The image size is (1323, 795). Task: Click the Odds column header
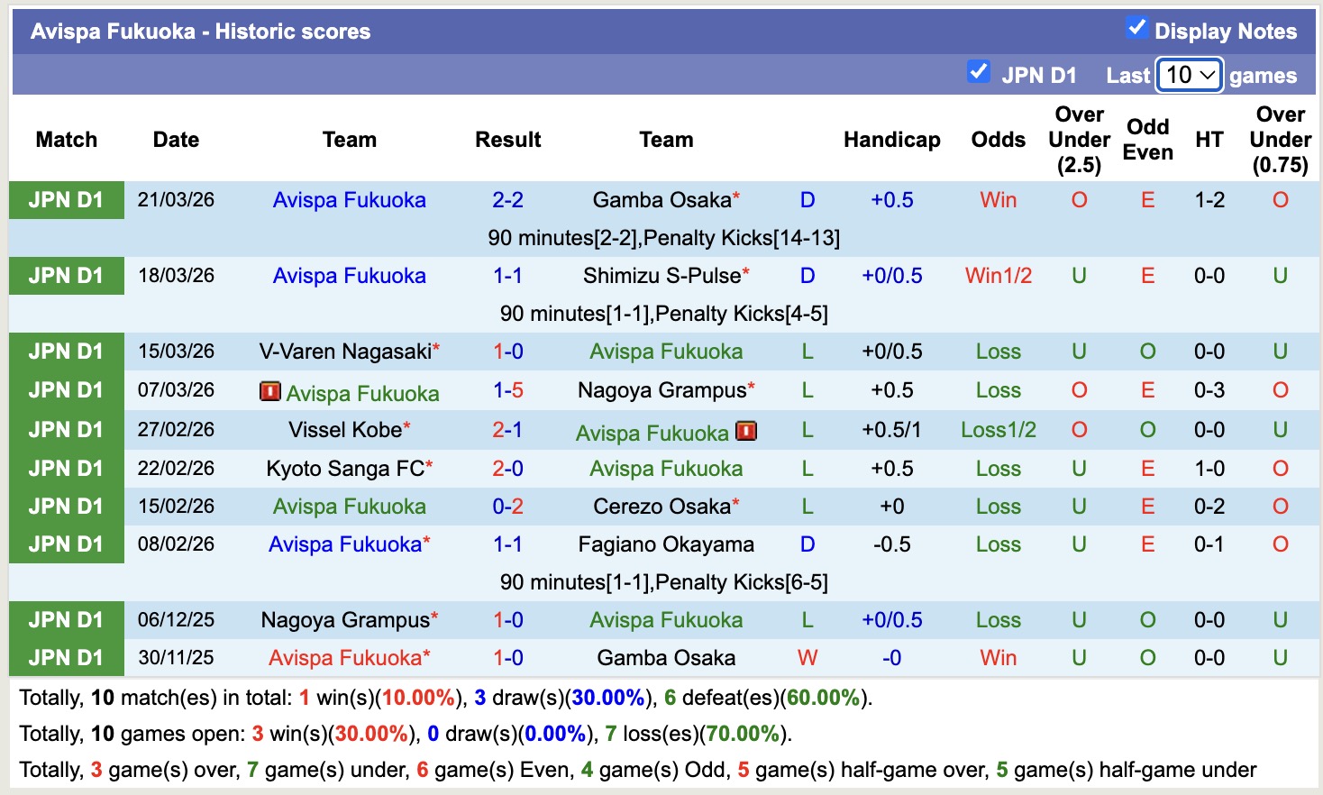pos(998,140)
